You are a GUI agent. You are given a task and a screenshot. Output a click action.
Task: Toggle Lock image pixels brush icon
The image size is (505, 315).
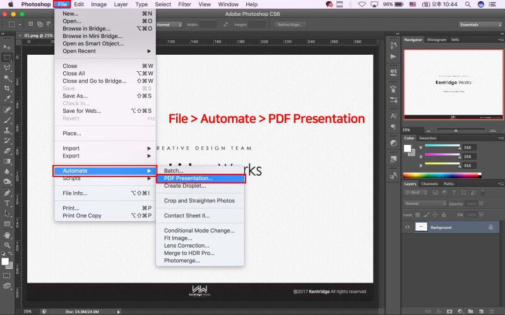click(426, 215)
